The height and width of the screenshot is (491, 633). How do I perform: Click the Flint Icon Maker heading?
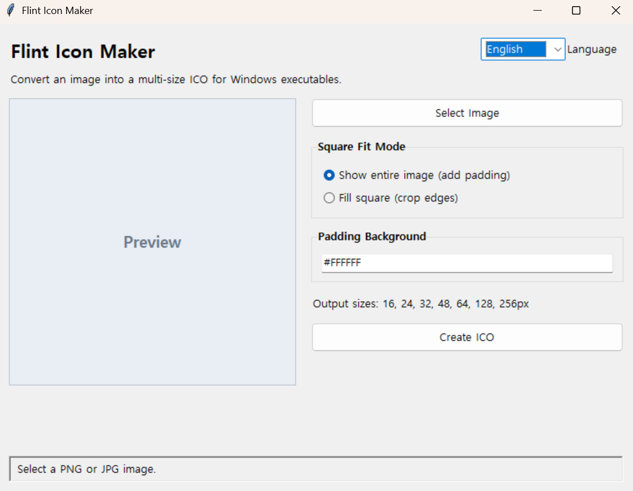click(83, 52)
